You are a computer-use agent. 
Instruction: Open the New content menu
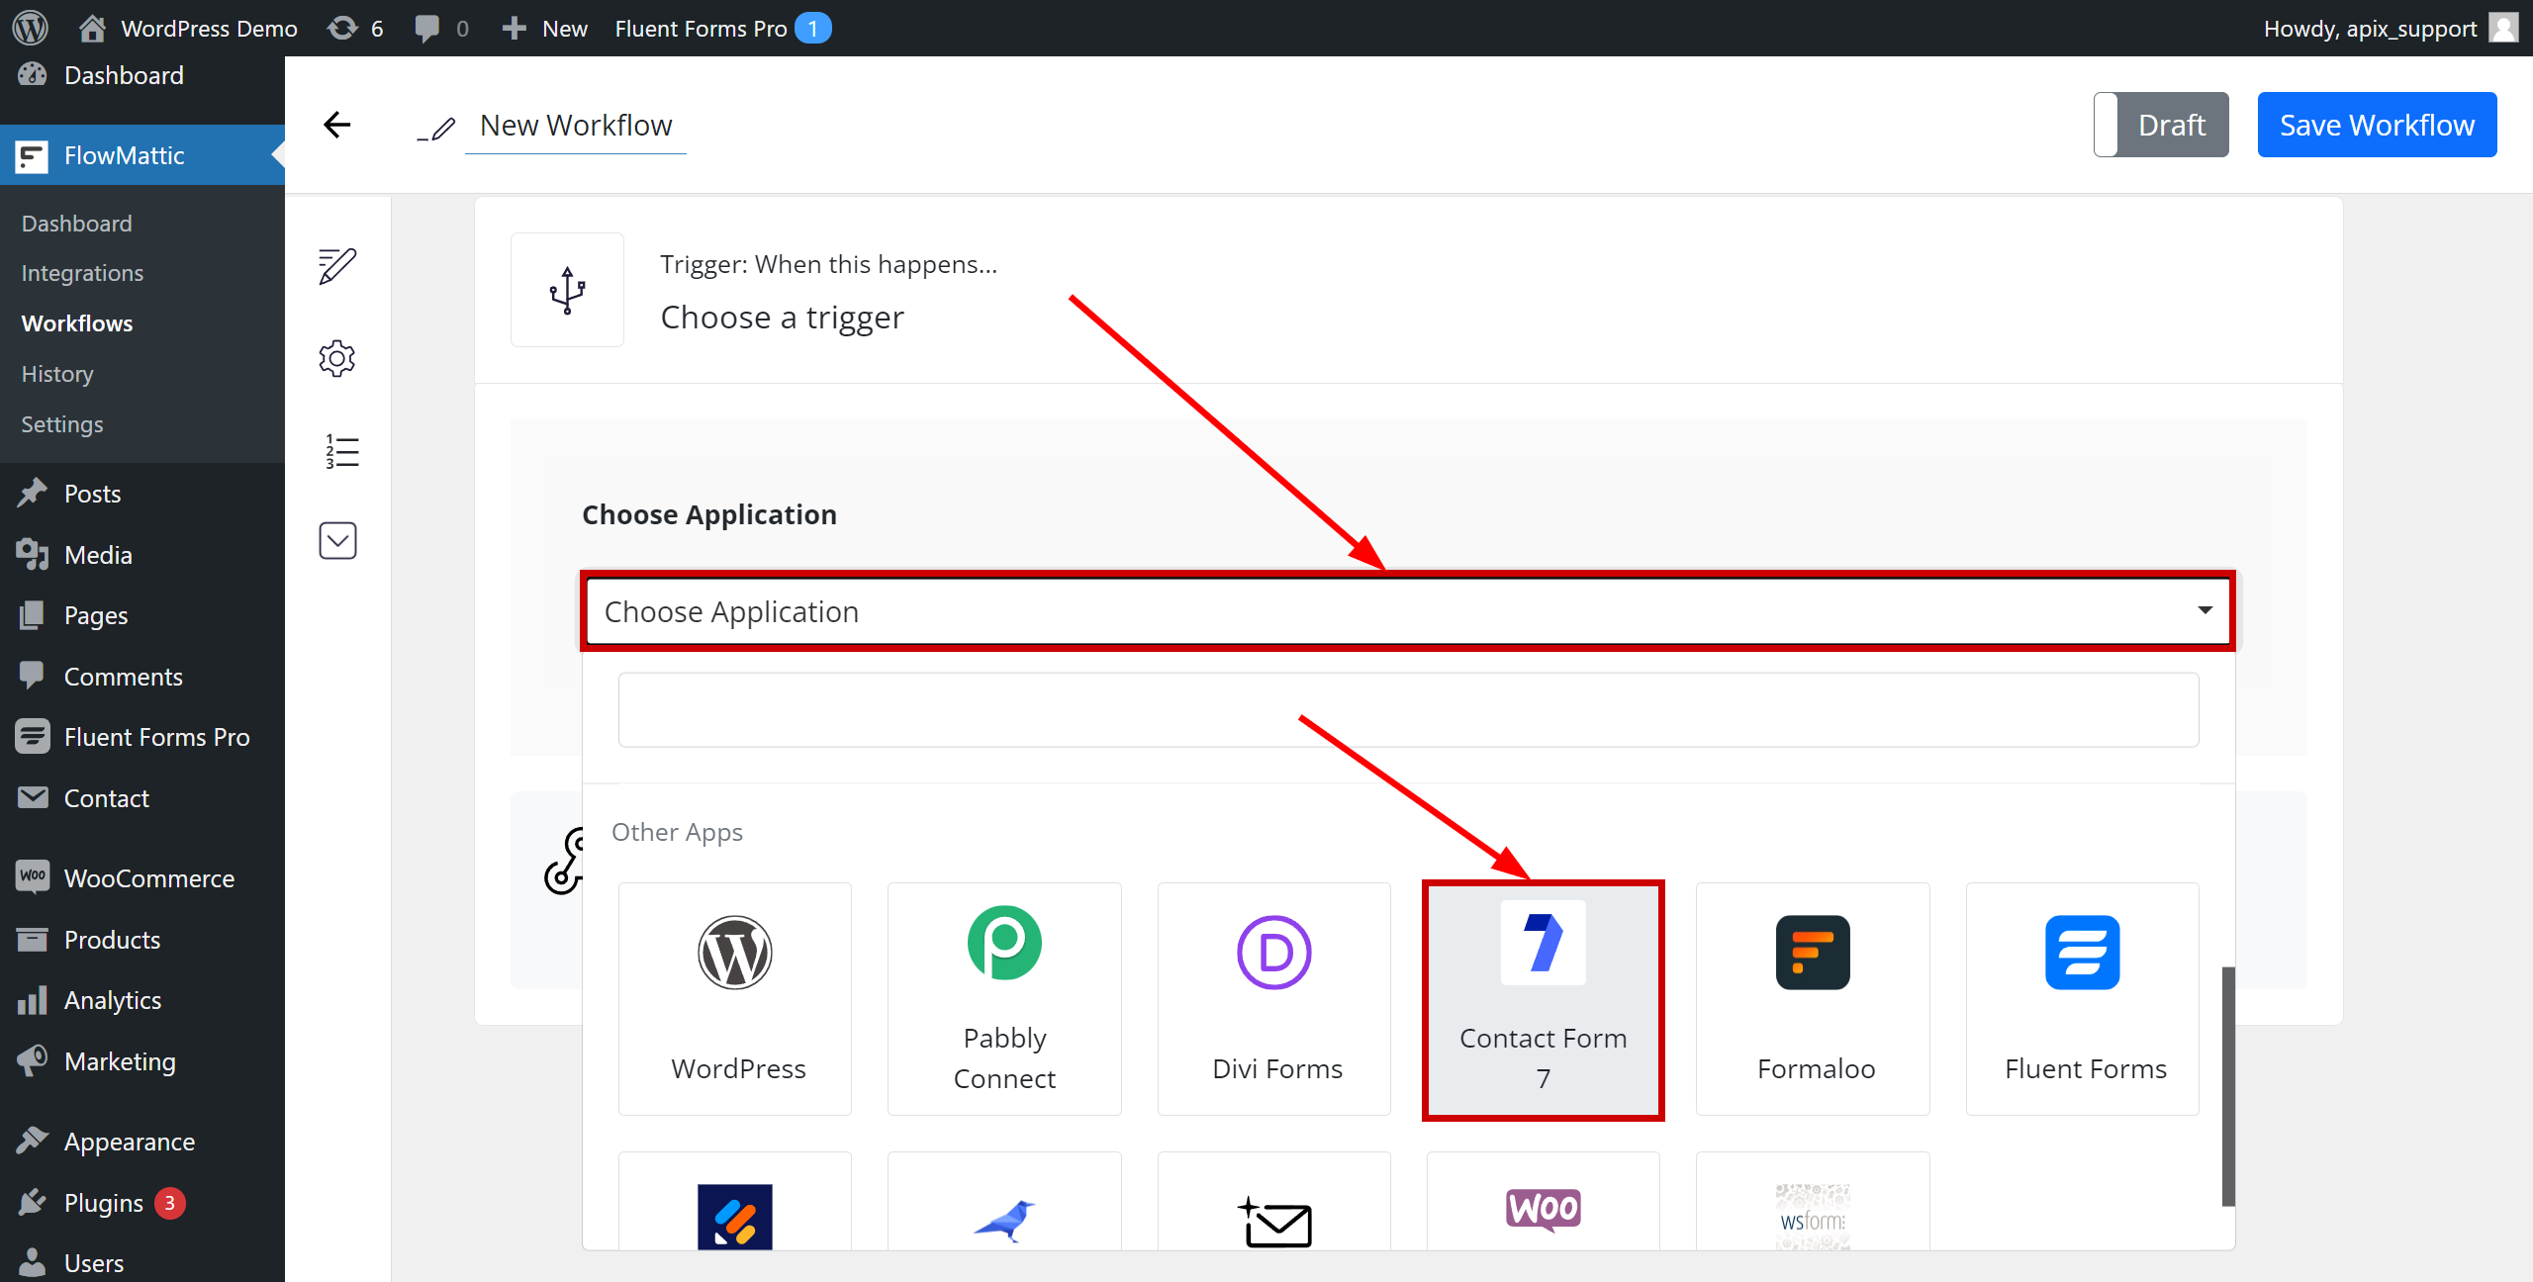[x=544, y=28]
